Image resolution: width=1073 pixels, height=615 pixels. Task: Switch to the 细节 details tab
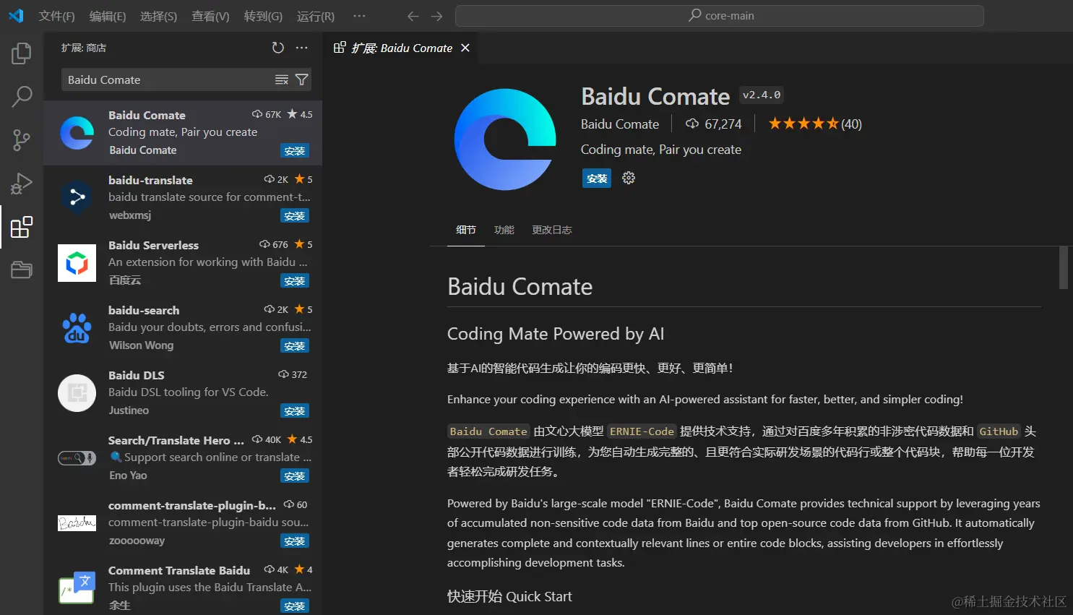(x=466, y=230)
